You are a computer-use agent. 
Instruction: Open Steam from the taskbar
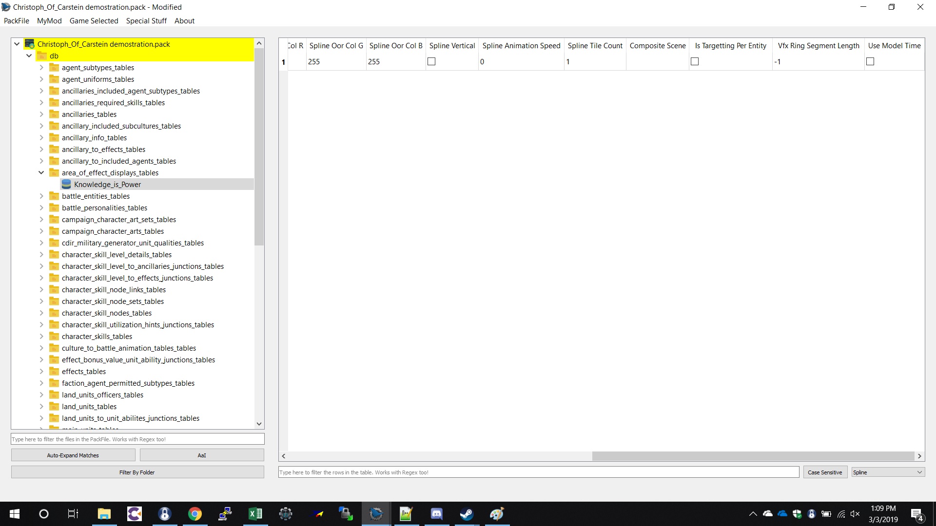click(467, 514)
